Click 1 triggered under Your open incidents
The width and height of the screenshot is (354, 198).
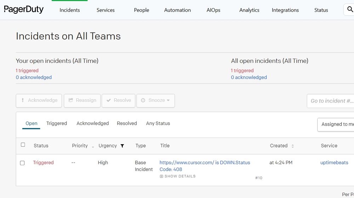pos(27,71)
